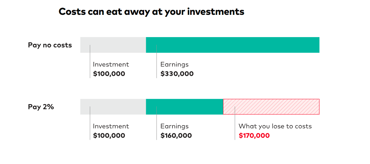Click 'Earnings' label under the Pay no costs bar

click(174, 65)
